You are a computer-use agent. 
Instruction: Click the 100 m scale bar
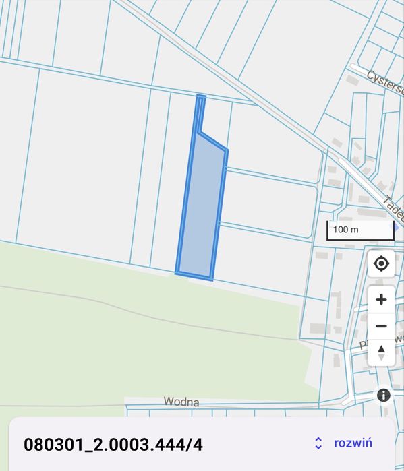pos(360,230)
